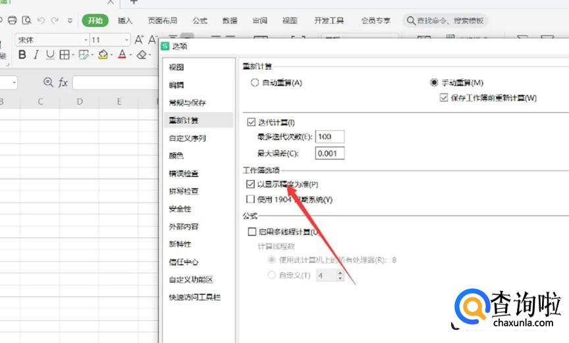Toggle Underline formatting

(50, 55)
